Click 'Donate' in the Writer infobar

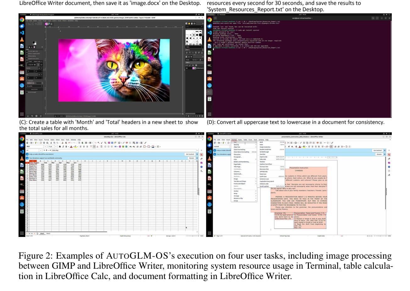(x=379, y=154)
